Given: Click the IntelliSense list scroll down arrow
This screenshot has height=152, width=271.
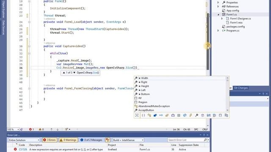Looking at the screenshot, I should click(x=227, y=110).
